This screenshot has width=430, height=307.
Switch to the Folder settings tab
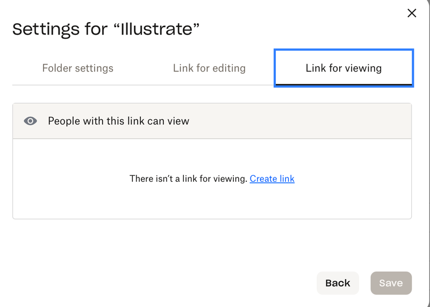(x=78, y=68)
